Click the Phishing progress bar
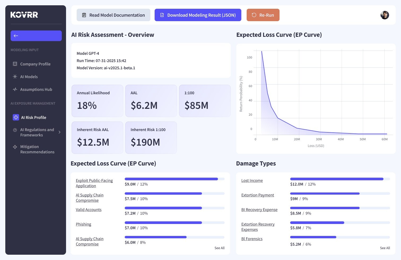This screenshot has width=401, height=260. click(175, 223)
